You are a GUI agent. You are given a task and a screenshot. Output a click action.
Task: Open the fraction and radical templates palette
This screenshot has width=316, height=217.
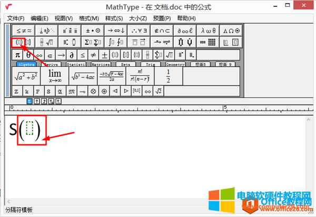pyautogui.click(x=46, y=42)
